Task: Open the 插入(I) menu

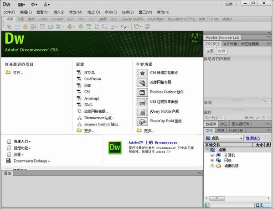Action: [x=59, y=12]
